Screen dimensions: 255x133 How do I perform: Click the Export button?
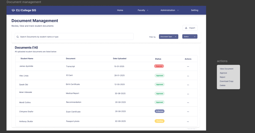click(x=190, y=28)
